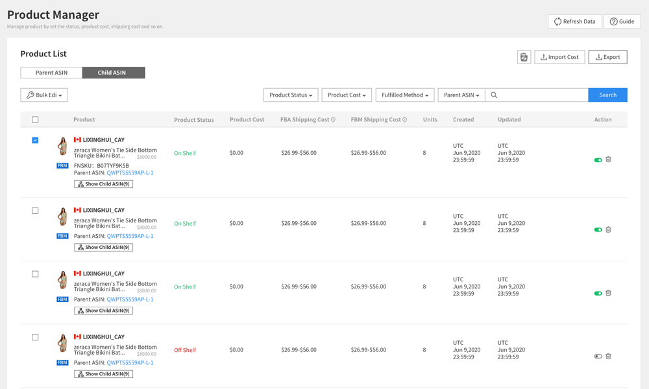Tick the select-all checkbox in table header
The image size is (649, 389).
(35, 120)
